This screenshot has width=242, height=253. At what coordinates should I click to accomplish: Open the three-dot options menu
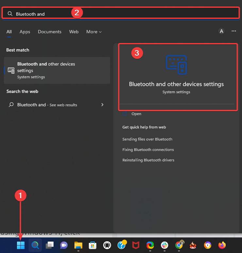[x=234, y=31]
